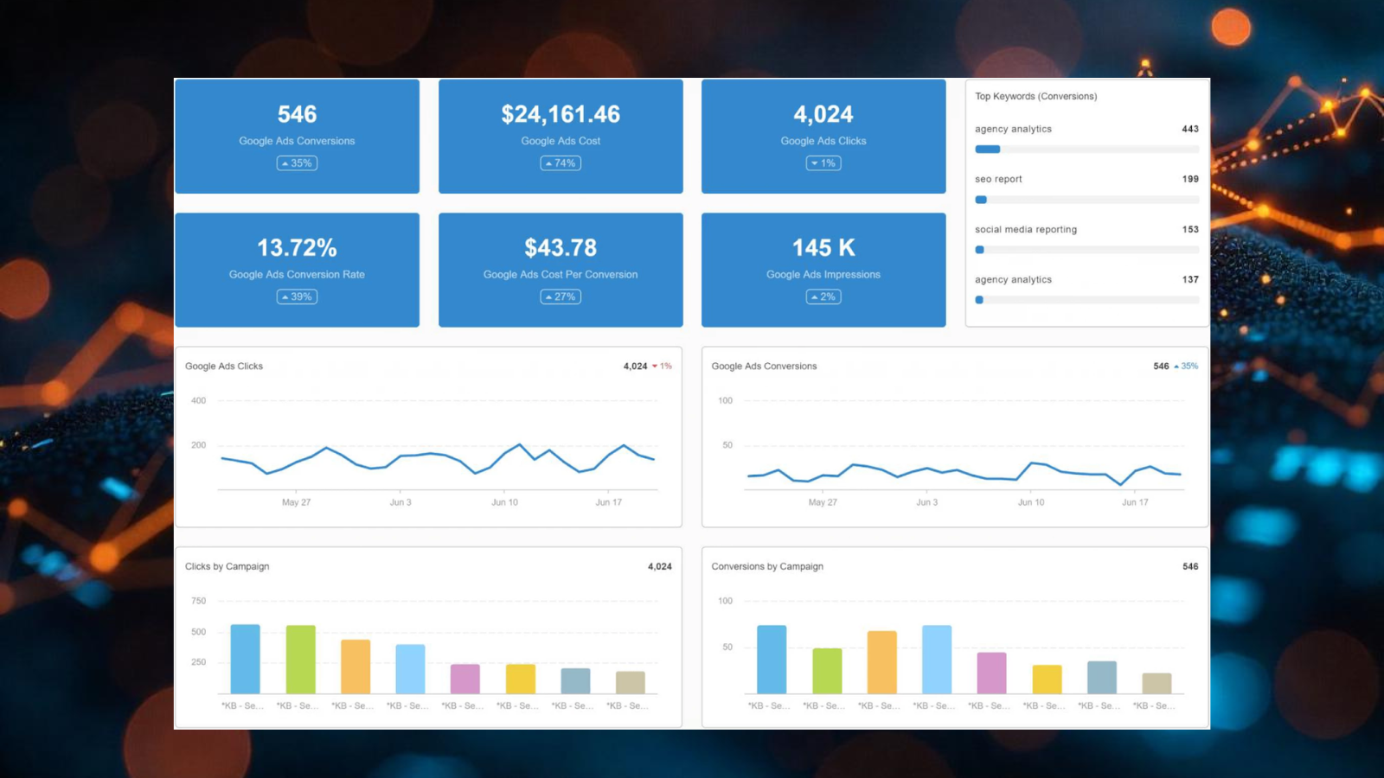Select the $24,161.46 Google Ads Cost card
Viewport: 1384px width, 778px height.
pos(561,137)
